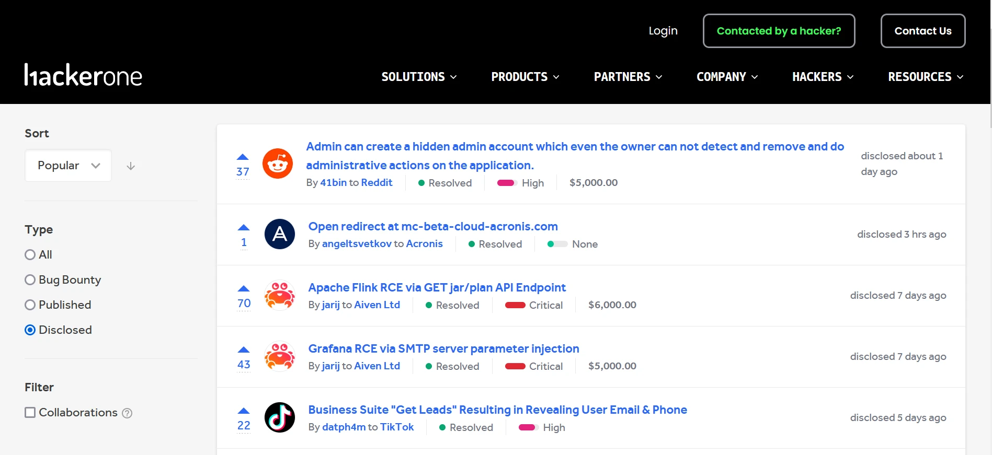
Task: Reverse sort direction with arrow icon
Action: [131, 166]
